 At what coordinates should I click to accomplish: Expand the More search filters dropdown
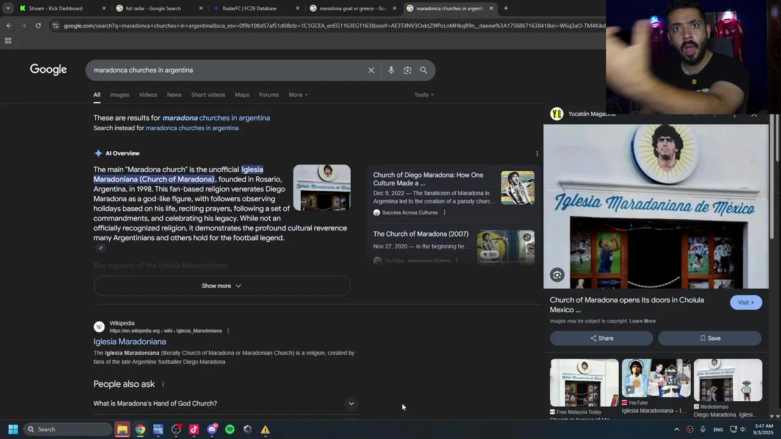298,95
